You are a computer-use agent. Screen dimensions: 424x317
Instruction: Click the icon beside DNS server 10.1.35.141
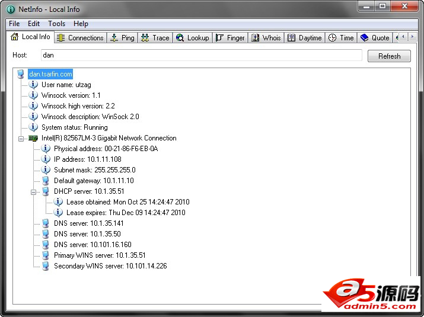46,223
